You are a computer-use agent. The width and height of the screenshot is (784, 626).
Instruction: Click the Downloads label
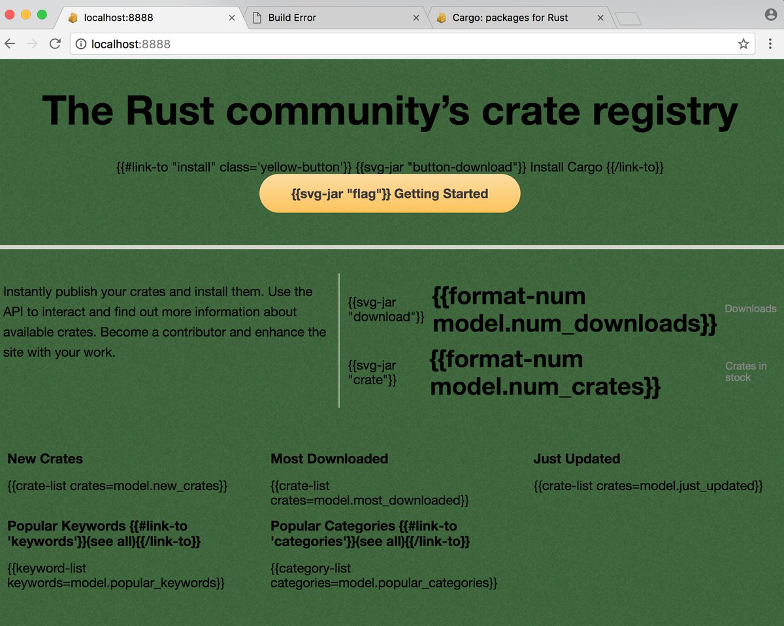751,308
